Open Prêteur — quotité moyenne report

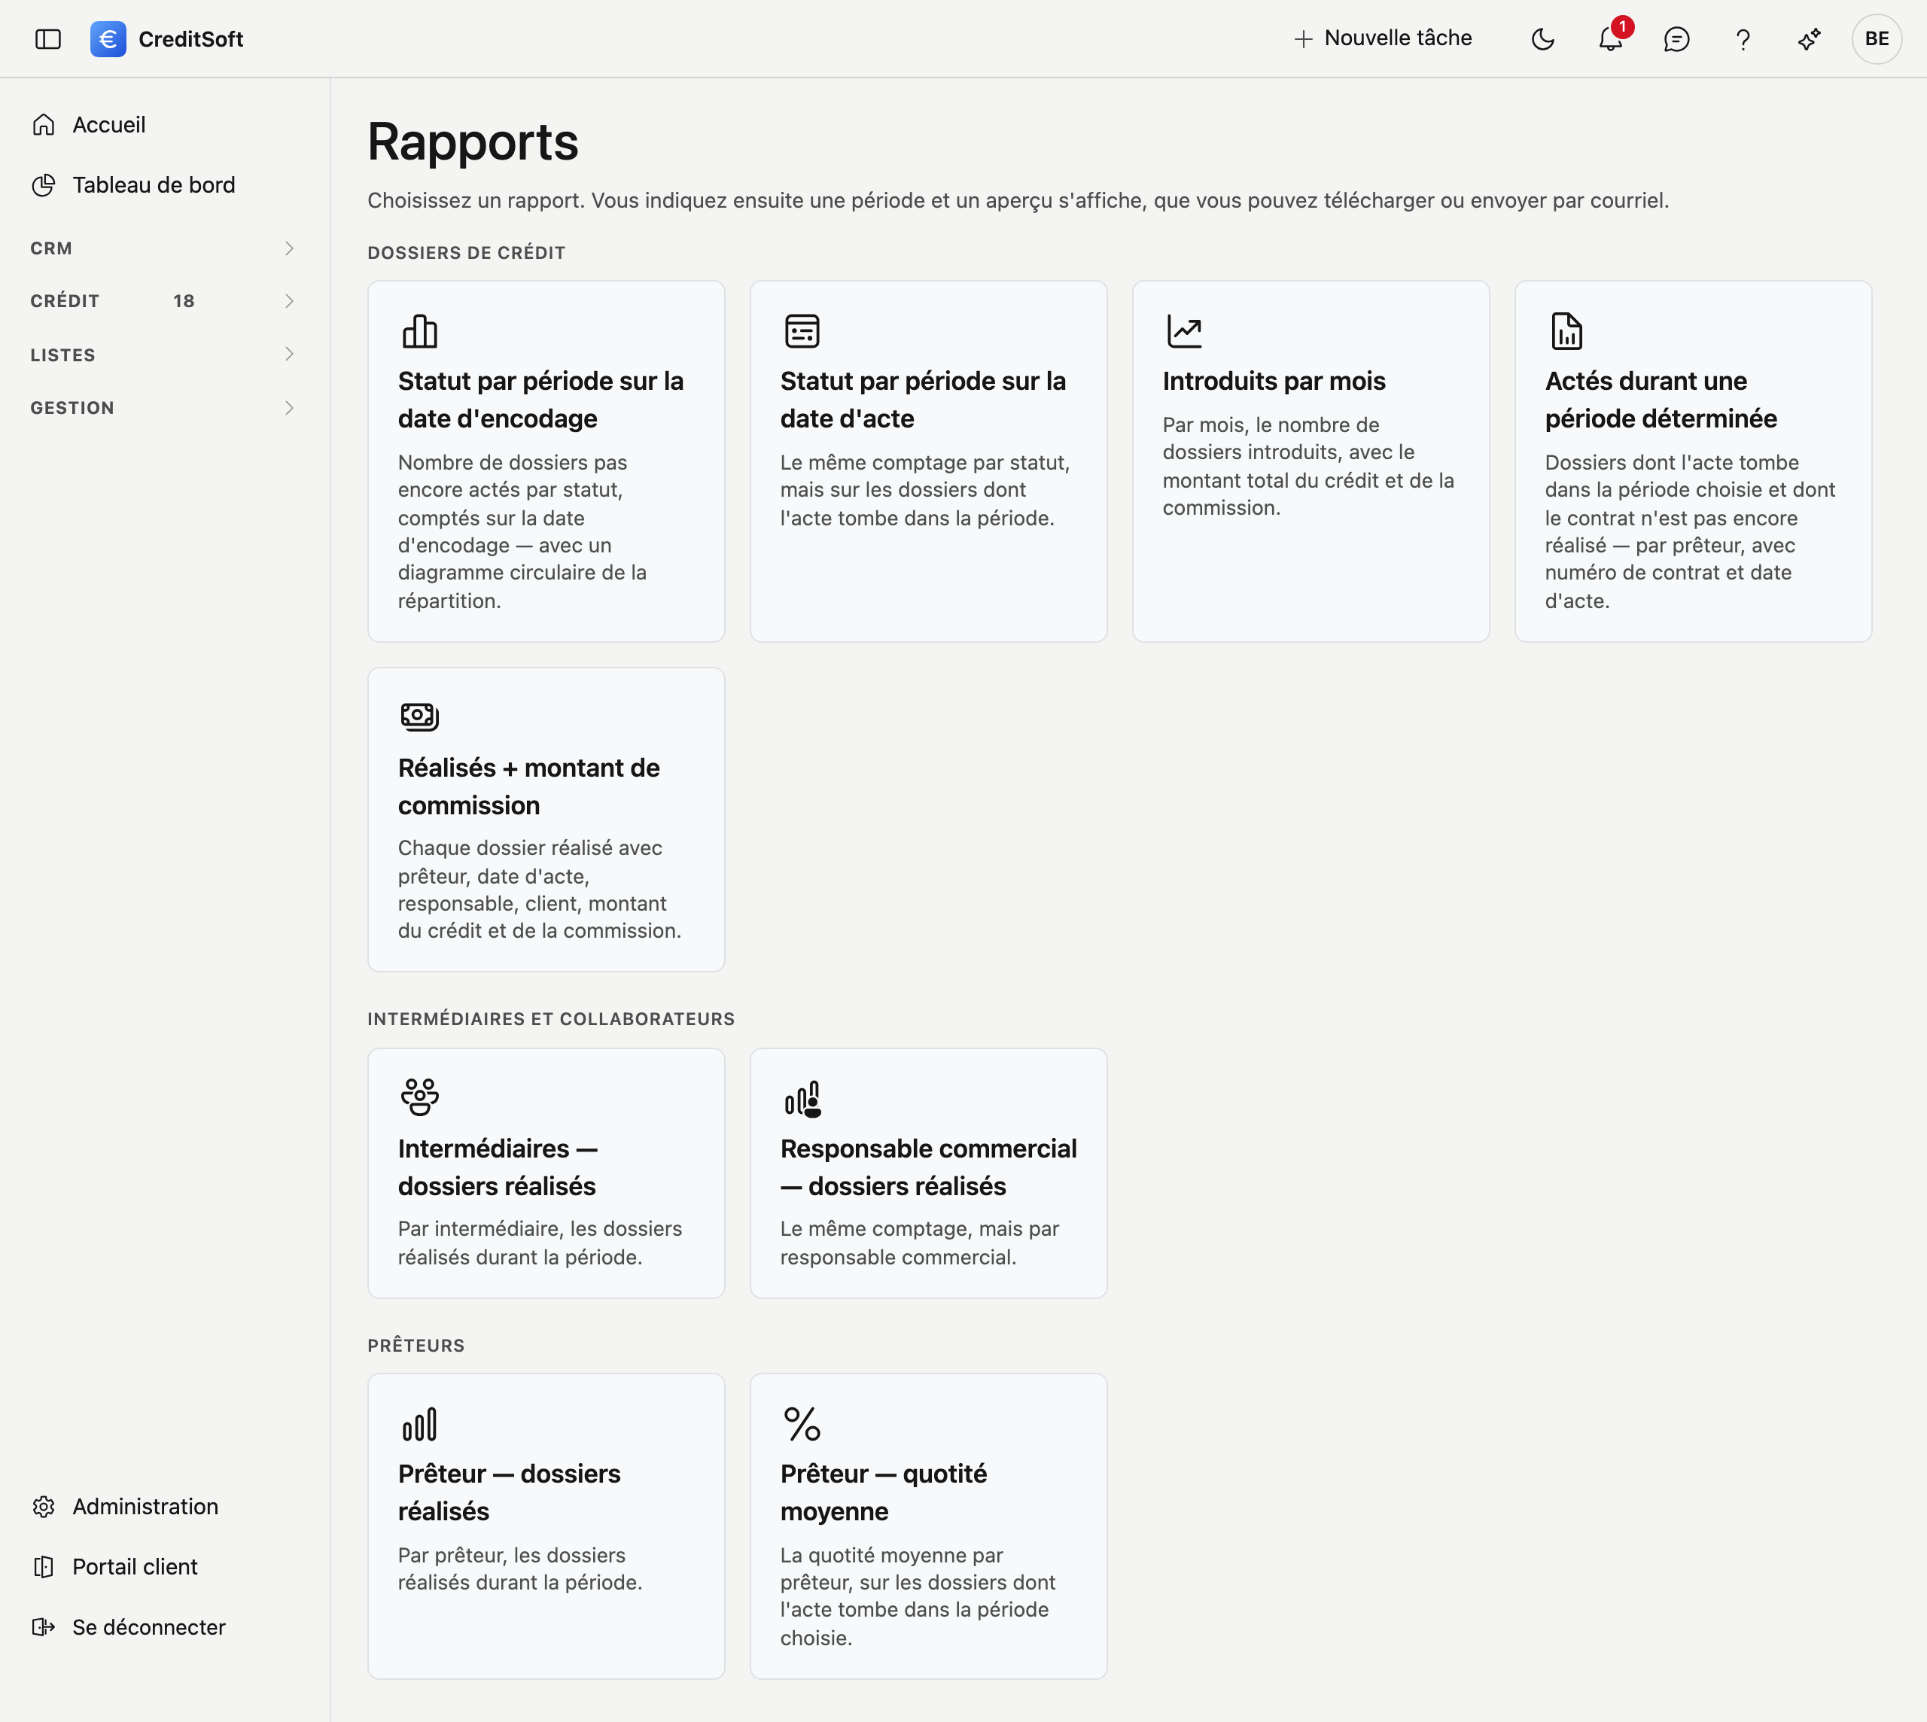pos(928,1526)
